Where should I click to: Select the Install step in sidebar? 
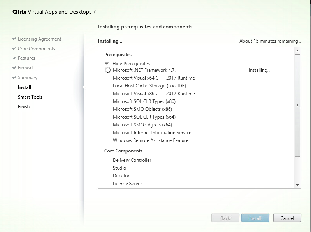click(x=25, y=87)
